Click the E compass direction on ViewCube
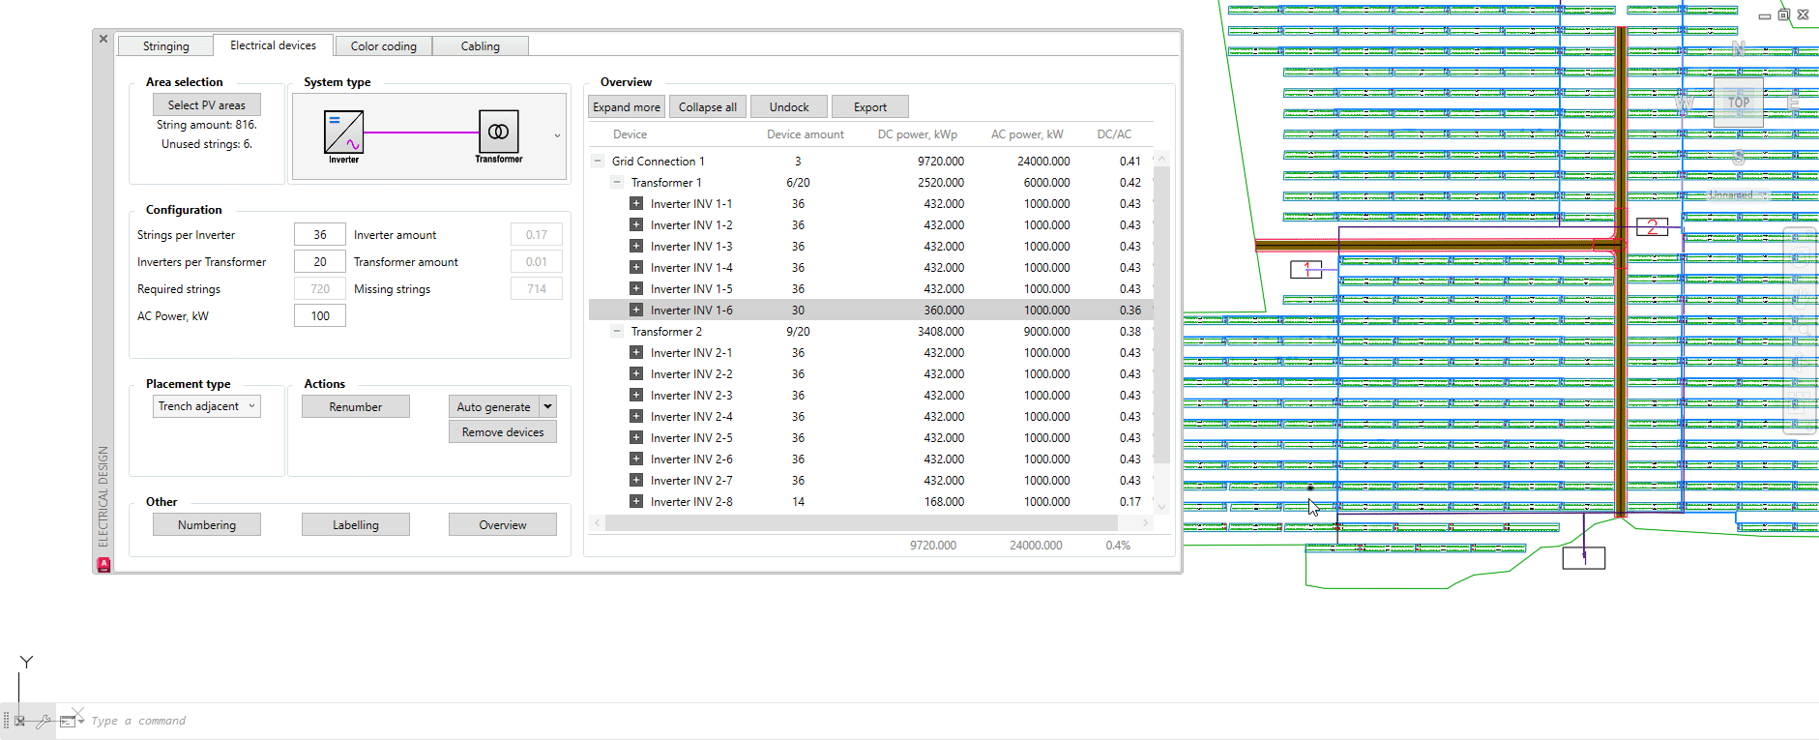 (1794, 103)
